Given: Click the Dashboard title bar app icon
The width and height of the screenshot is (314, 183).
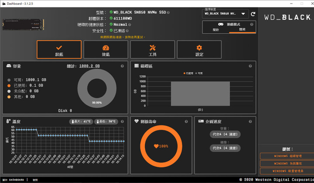Looking at the screenshot, I should click(4, 3).
